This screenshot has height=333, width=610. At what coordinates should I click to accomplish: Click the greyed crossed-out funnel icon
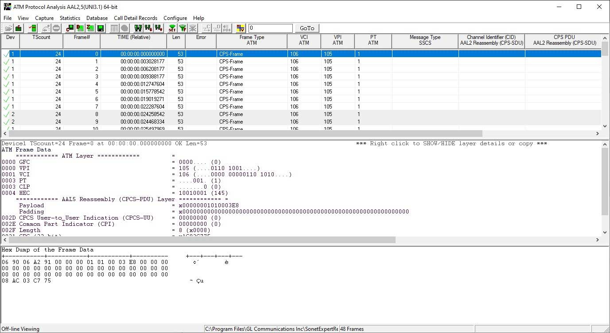point(193,28)
